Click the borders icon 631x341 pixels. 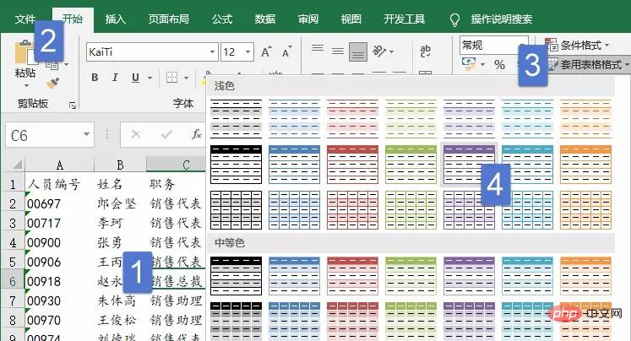pyautogui.click(x=171, y=77)
